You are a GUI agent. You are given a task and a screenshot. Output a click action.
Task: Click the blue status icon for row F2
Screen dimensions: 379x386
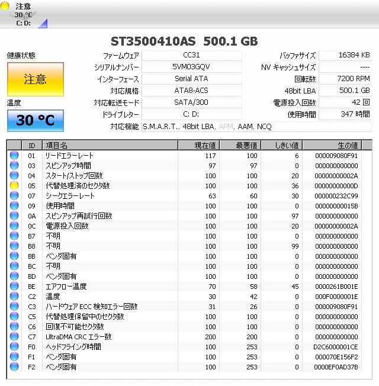14,367
